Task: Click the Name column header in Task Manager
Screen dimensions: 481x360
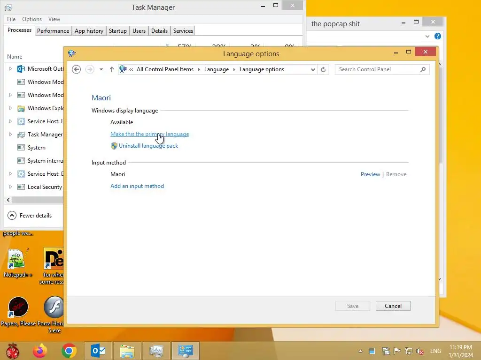Action: [15, 57]
